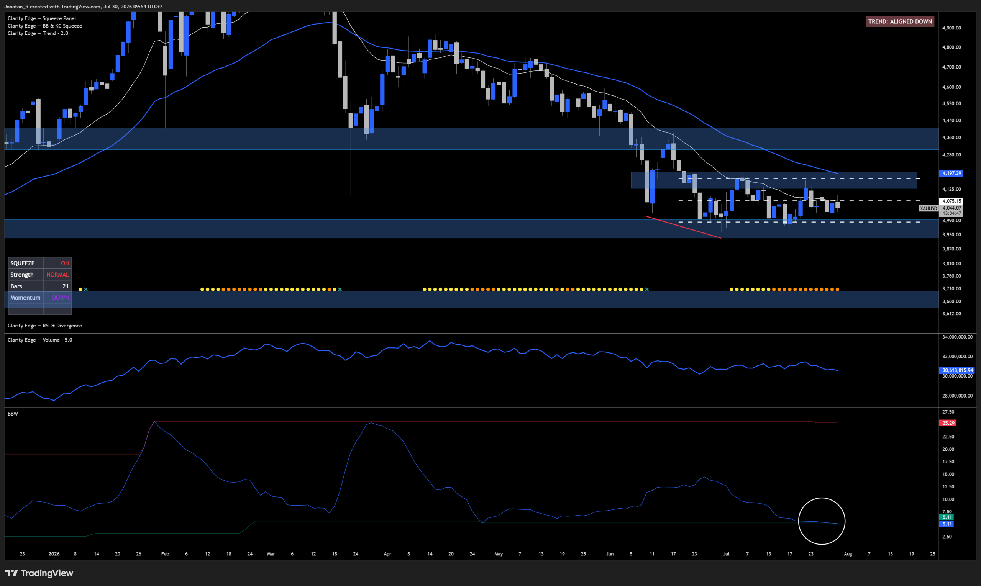Click the Jul label on the time axis
Viewport: 981px width, 586px height.
pos(726,553)
